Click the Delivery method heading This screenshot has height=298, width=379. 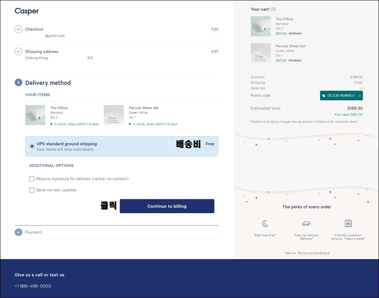click(x=48, y=83)
